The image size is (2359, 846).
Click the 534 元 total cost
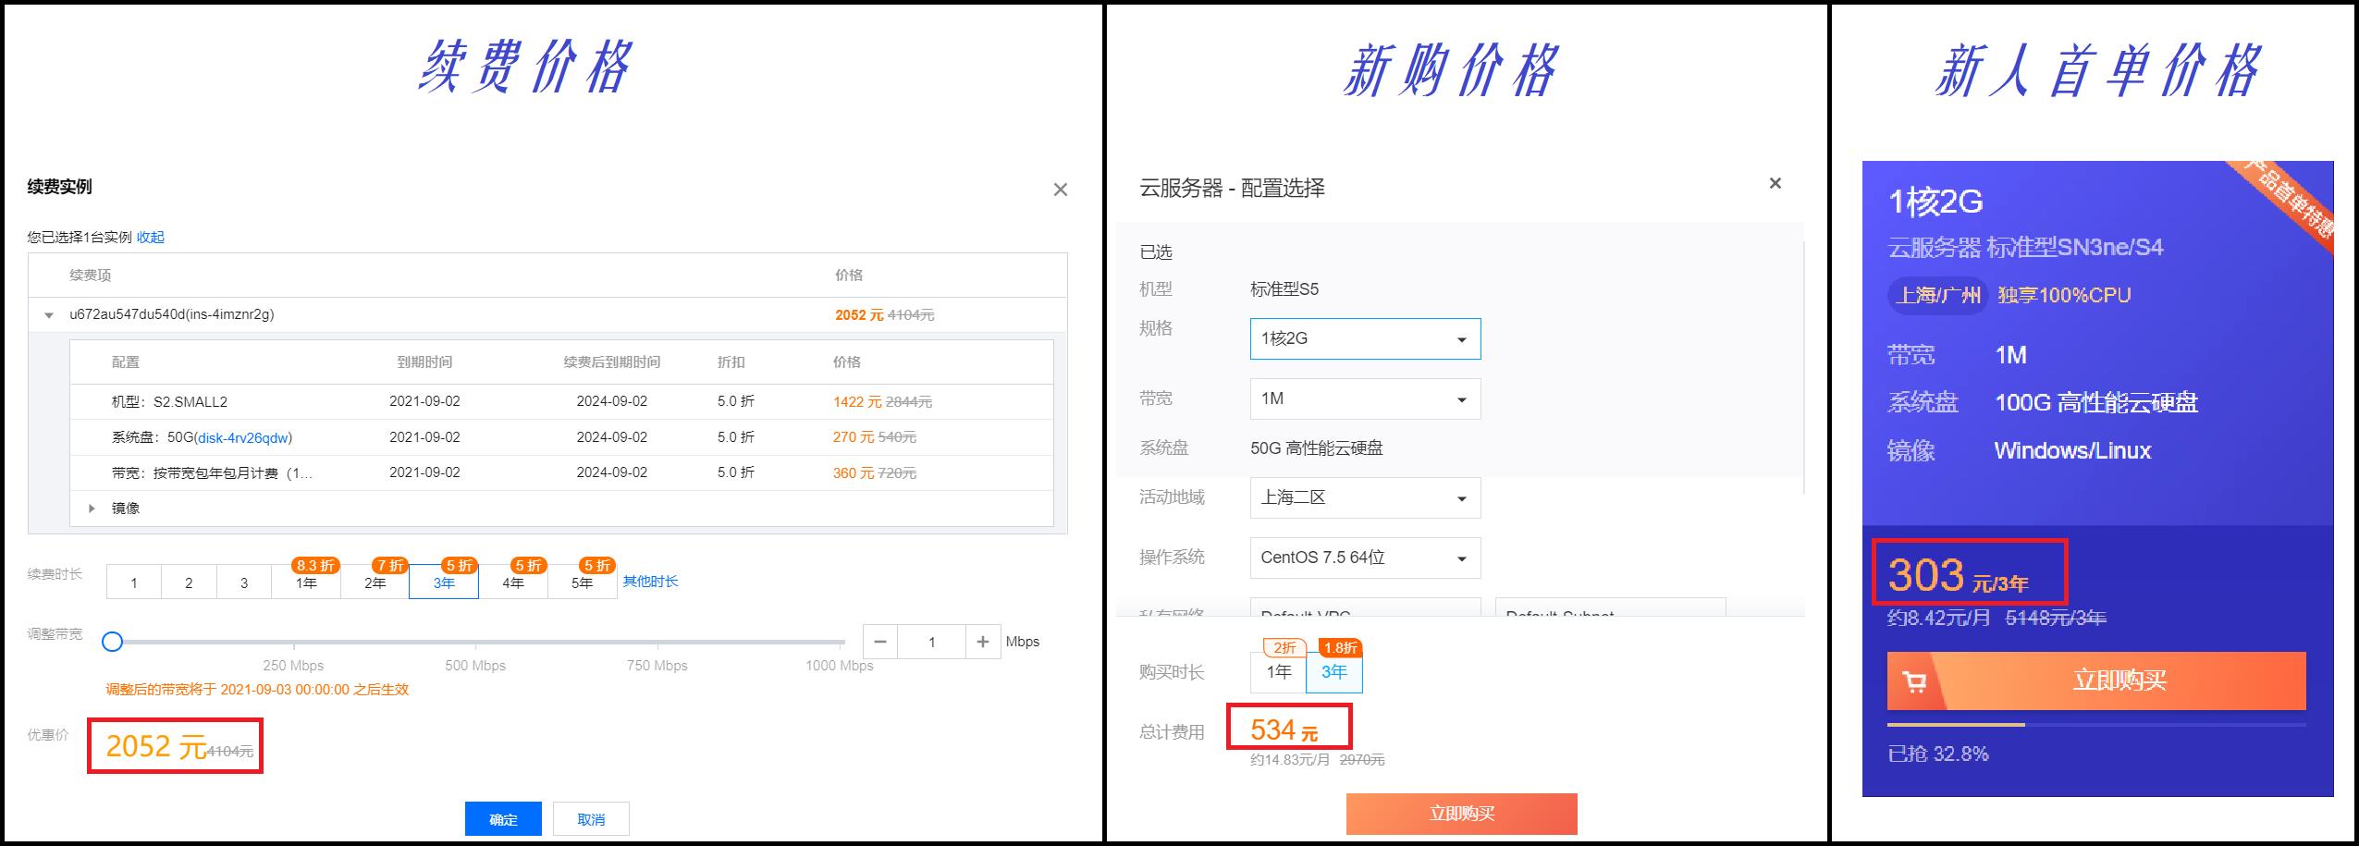1284,730
